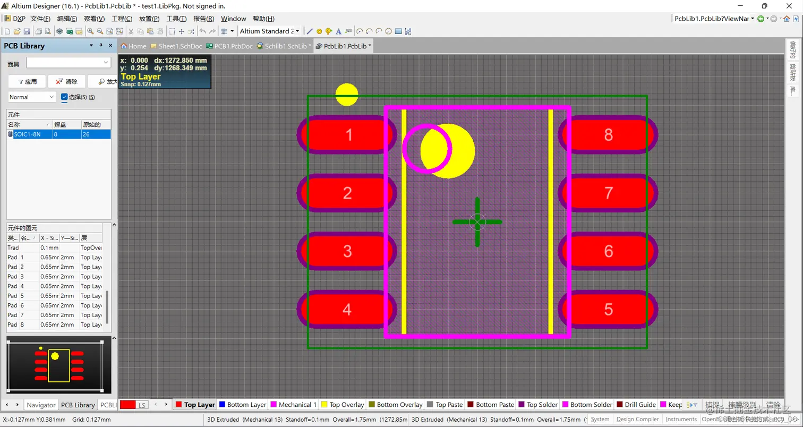Screen dimensions: 803x427
Task: Switch to the PCB1.PcbDoc tab
Action: (229, 46)
